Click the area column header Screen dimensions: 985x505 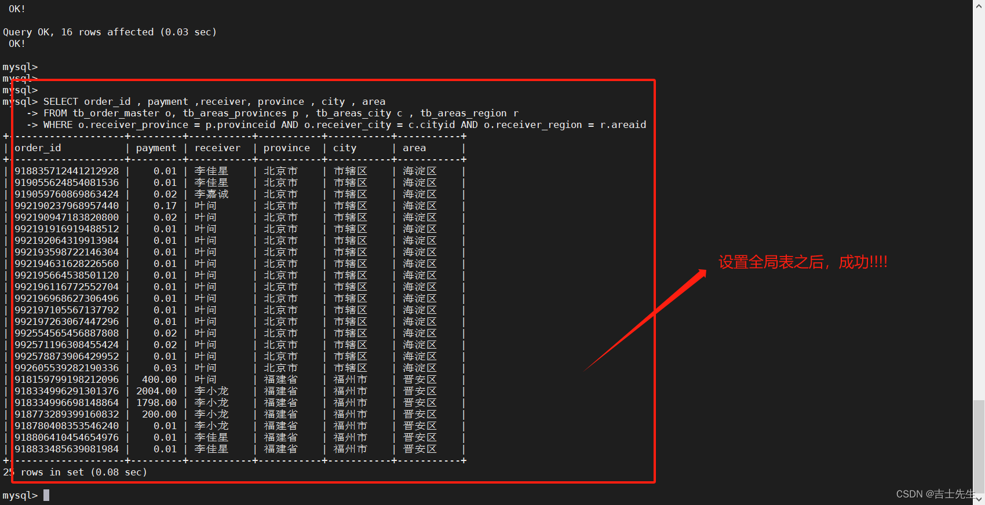[x=414, y=148]
